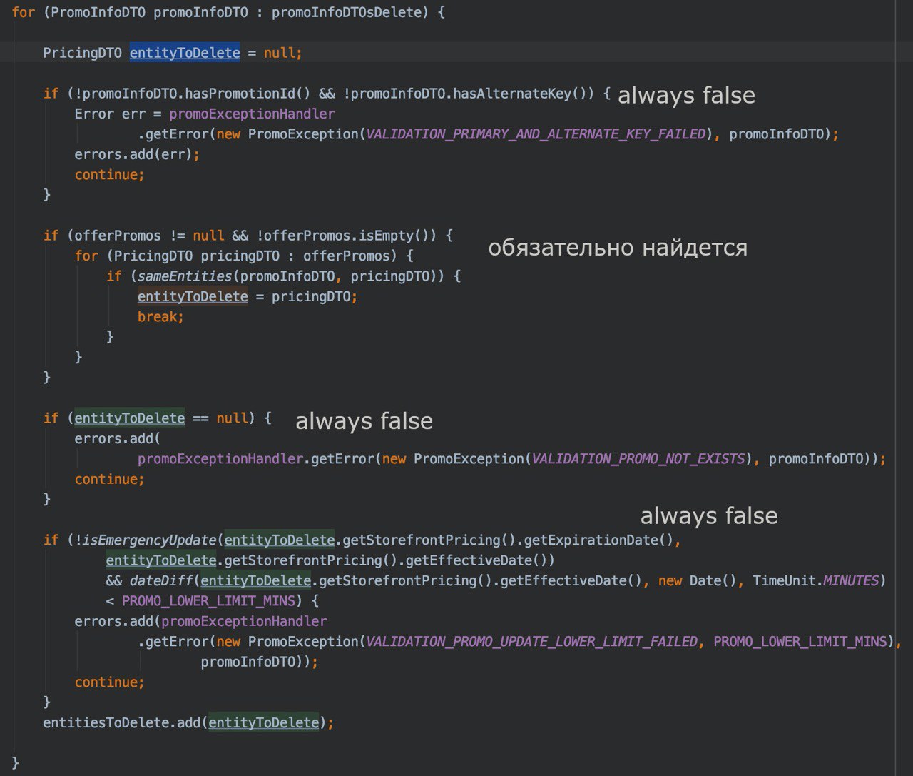Click the err variable in 'Error err ='
The image size is (913, 776).
(x=133, y=114)
